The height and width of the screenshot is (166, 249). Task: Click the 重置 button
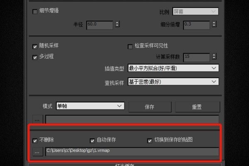point(198,107)
